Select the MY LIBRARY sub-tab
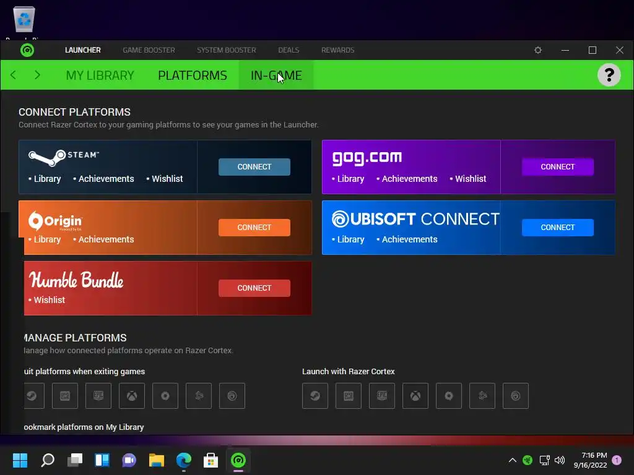 tap(100, 75)
